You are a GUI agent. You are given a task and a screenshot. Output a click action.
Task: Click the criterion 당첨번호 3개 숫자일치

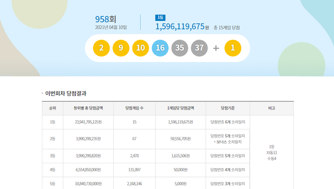tap(228, 184)
